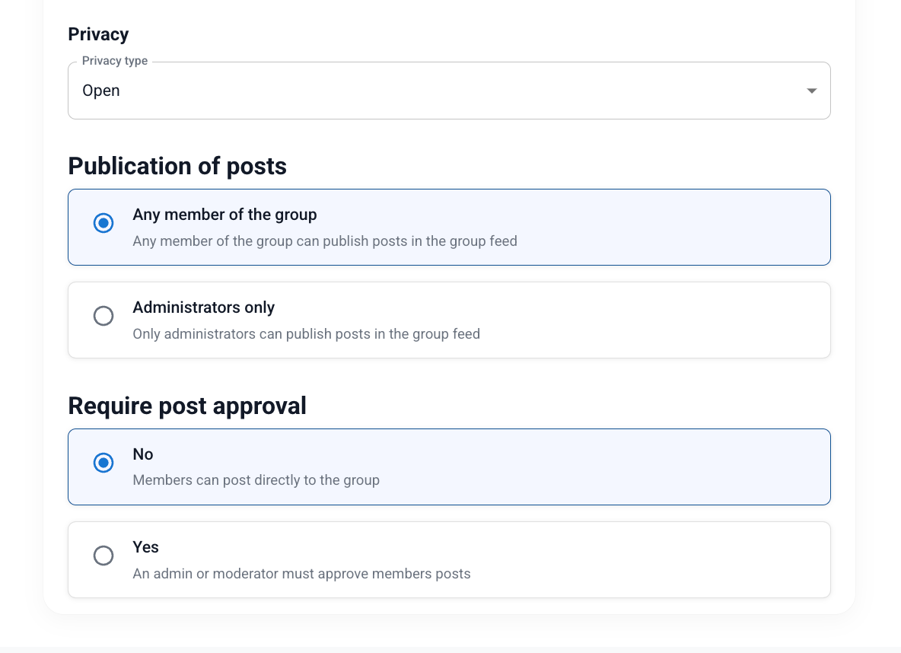Click the 'Require post approval' heading
Image resolution: width=901 pixels, height=653 pixels.
[187, 406]
